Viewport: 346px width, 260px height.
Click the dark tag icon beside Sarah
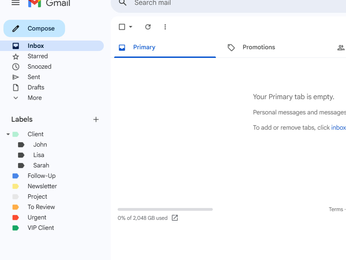pos(21,166)
